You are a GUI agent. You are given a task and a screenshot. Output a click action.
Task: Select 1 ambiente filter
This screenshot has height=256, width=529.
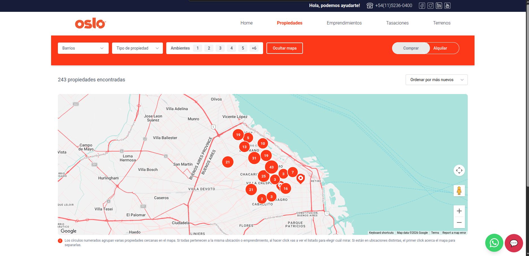point(198,48)
